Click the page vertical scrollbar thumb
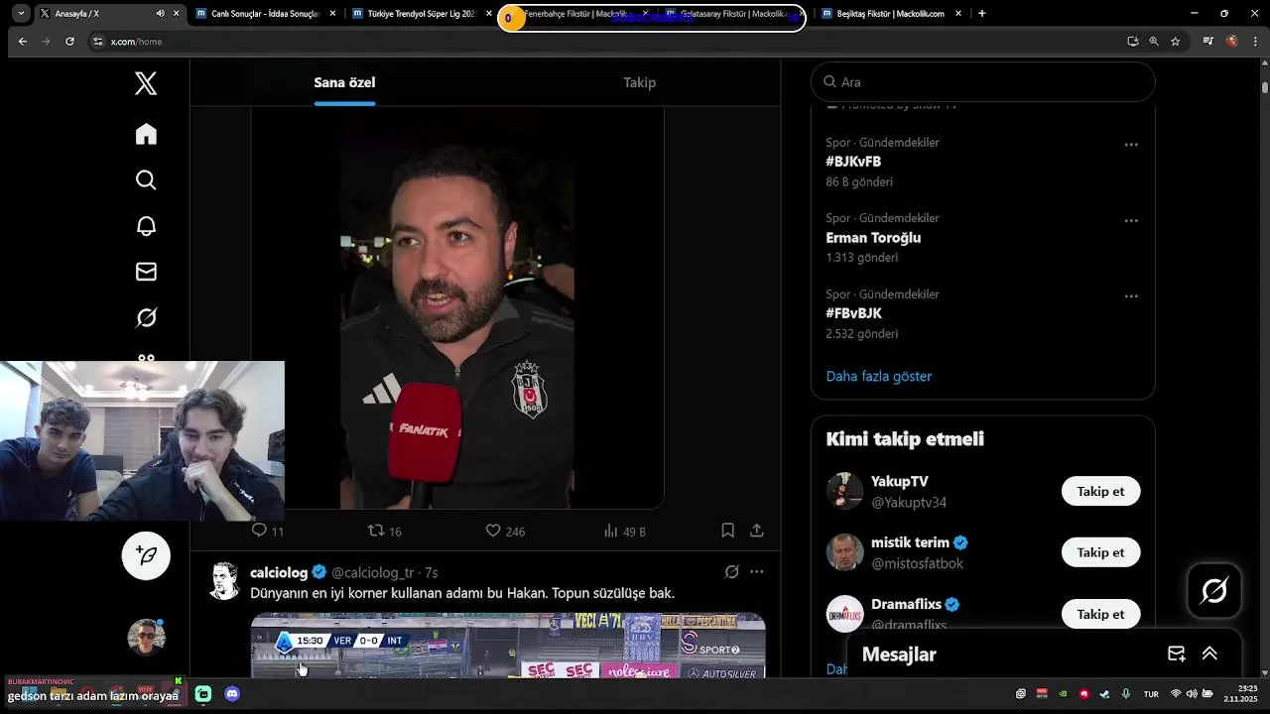The width and height of the screenshot is (1270, 714). pyautogui.click(x=1265, y=87)
